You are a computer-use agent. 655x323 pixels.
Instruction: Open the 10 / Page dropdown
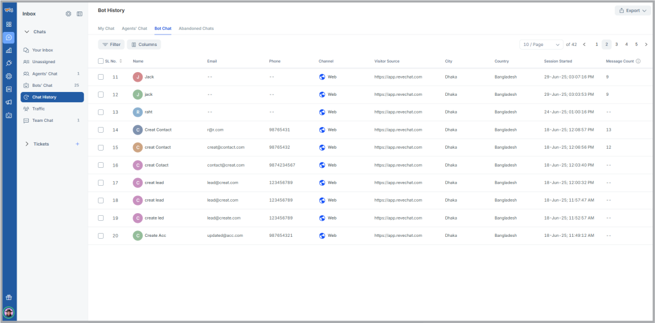541,45
